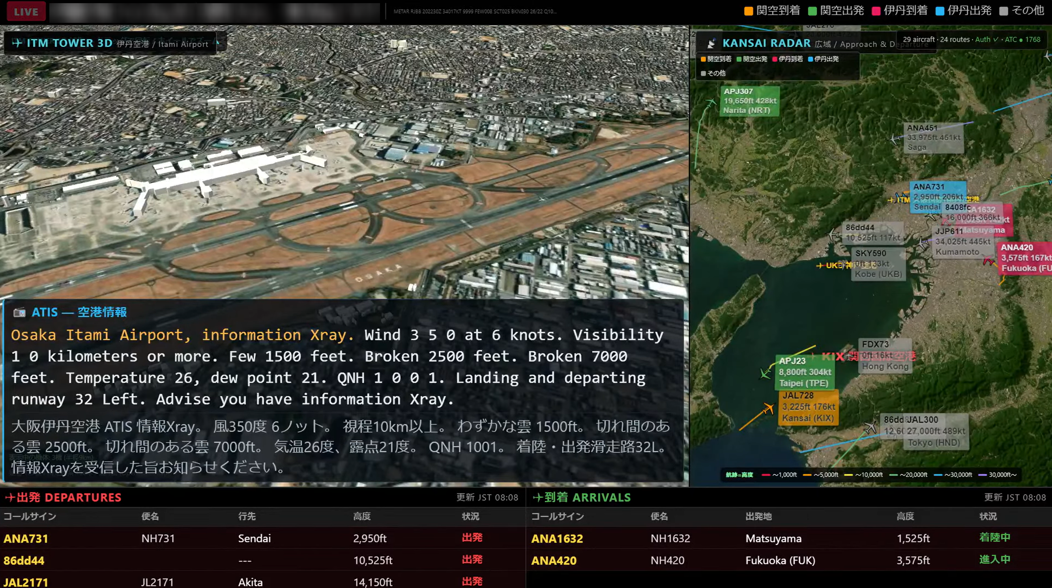The image size is (1052, 588).
Task: Click the orange JAL728 aircraft icon on radar
Action: coord(769,408)
